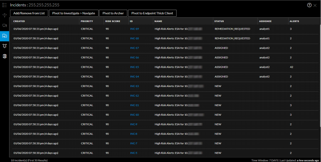Click NEW status in INC-13 row
This screenshot has width=321, height=162.
click(218, 86)
